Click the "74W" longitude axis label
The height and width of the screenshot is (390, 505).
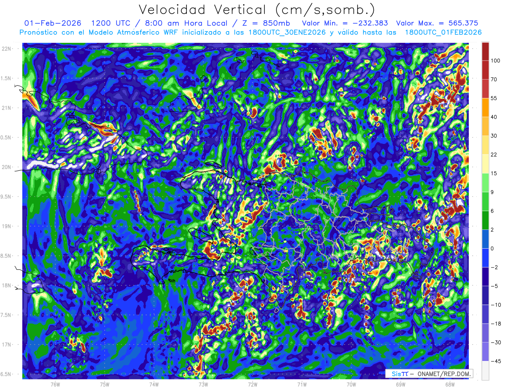click(154, 384)
